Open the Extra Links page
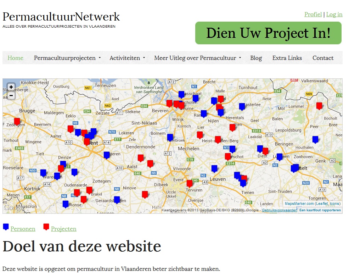 click(x=287, y=58)
